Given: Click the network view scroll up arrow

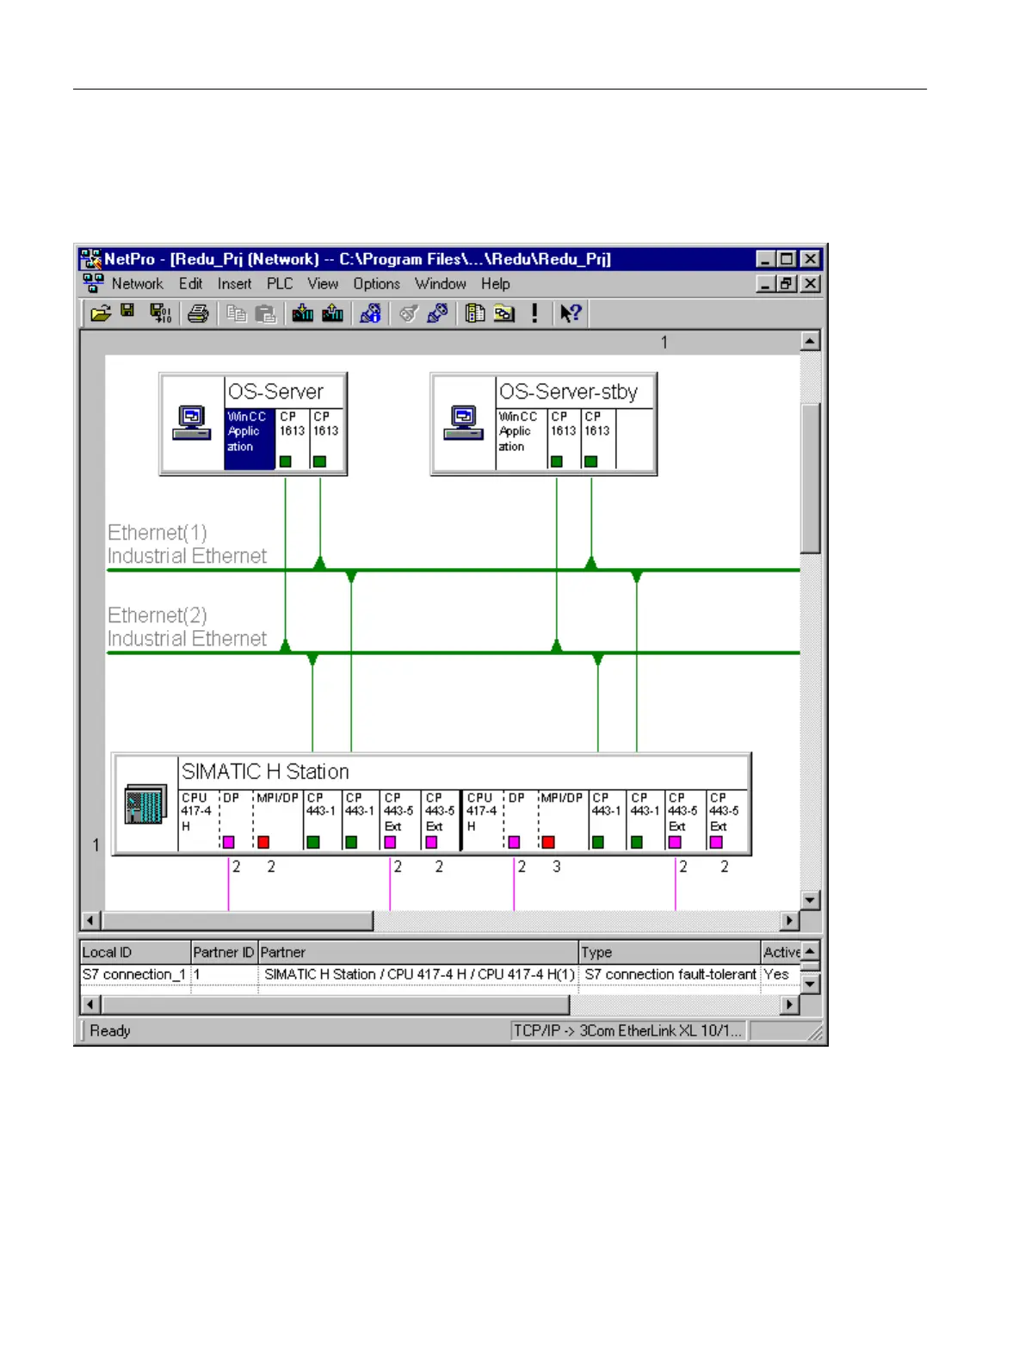Looking at the screenshot, I should pos(810,341).
